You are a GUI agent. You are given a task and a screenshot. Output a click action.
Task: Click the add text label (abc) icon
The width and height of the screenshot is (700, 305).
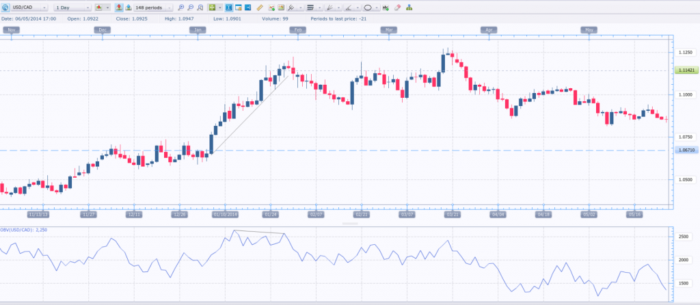pos(386,7)
